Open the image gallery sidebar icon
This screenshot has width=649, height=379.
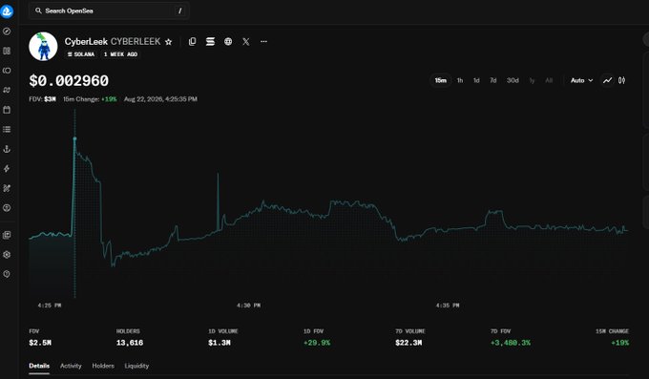pos(7,235)
